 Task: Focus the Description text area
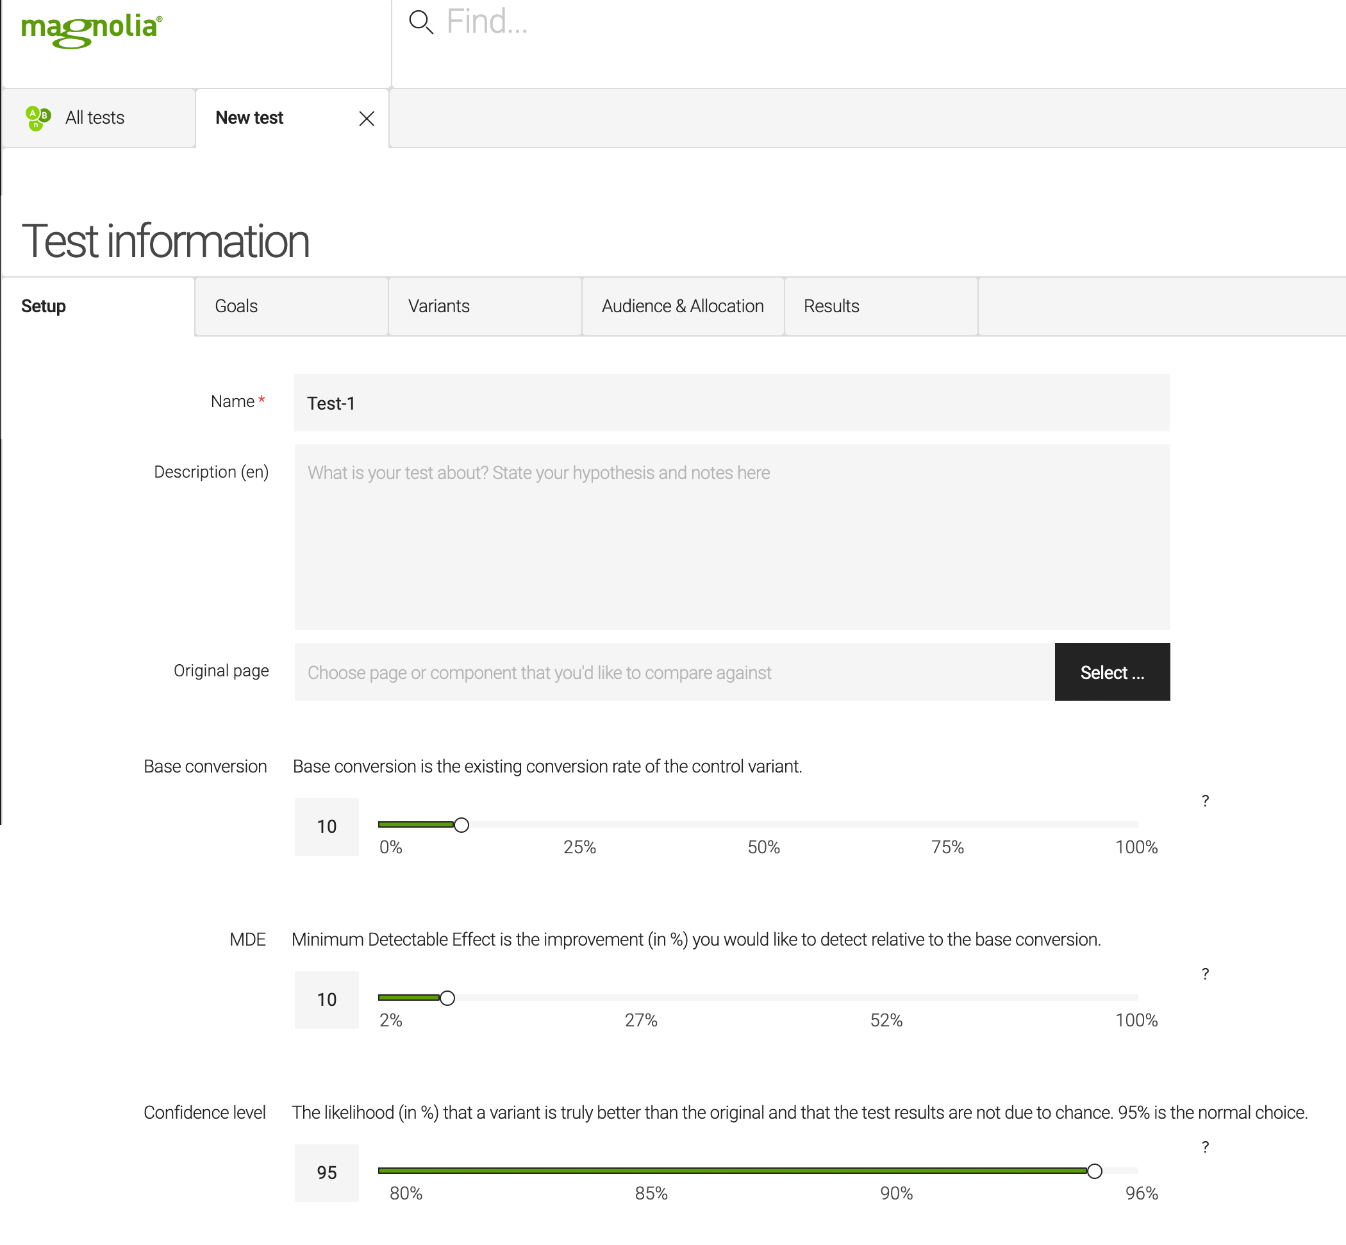[731, 537]
